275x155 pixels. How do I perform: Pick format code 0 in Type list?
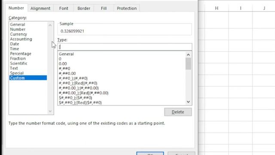60,59
